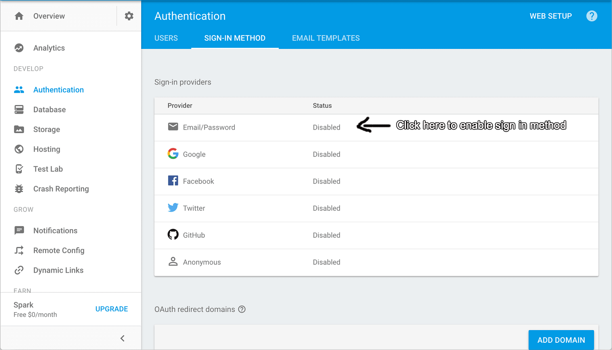Open Web Setup instructions
The width and height of the screenshot is (612, 350).
pyautogui.click(x=550, y=16)
